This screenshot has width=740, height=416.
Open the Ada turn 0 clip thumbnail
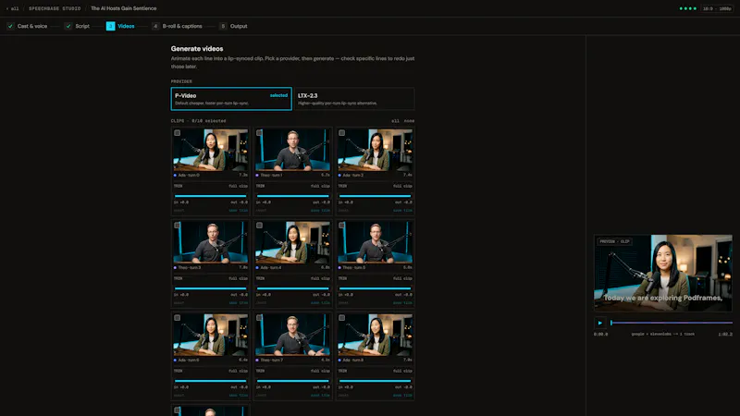(211, 150)
